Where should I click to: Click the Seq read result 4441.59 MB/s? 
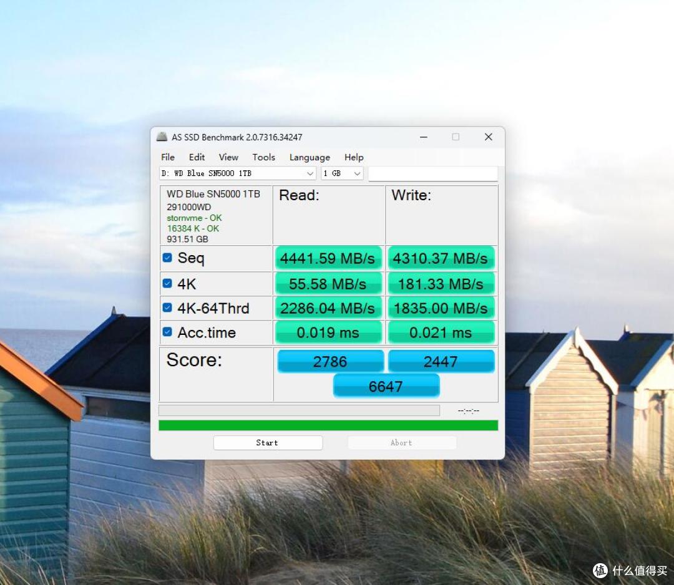328,258
